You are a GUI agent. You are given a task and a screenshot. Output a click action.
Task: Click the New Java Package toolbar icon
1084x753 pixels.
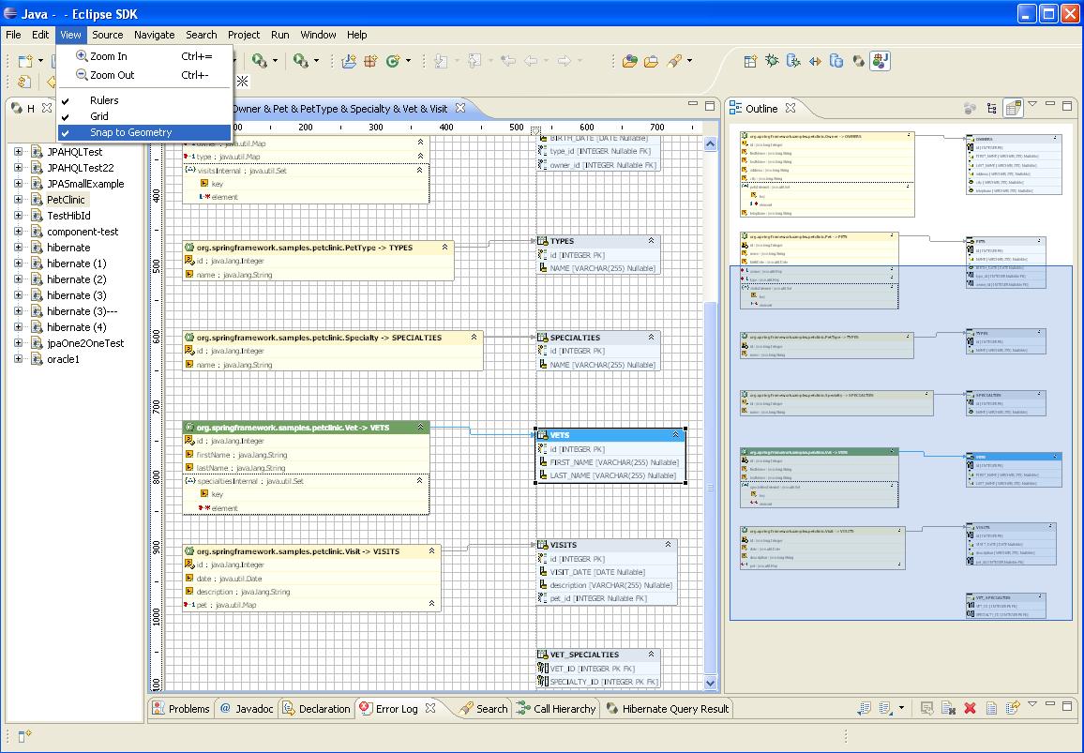pos(348,61)
